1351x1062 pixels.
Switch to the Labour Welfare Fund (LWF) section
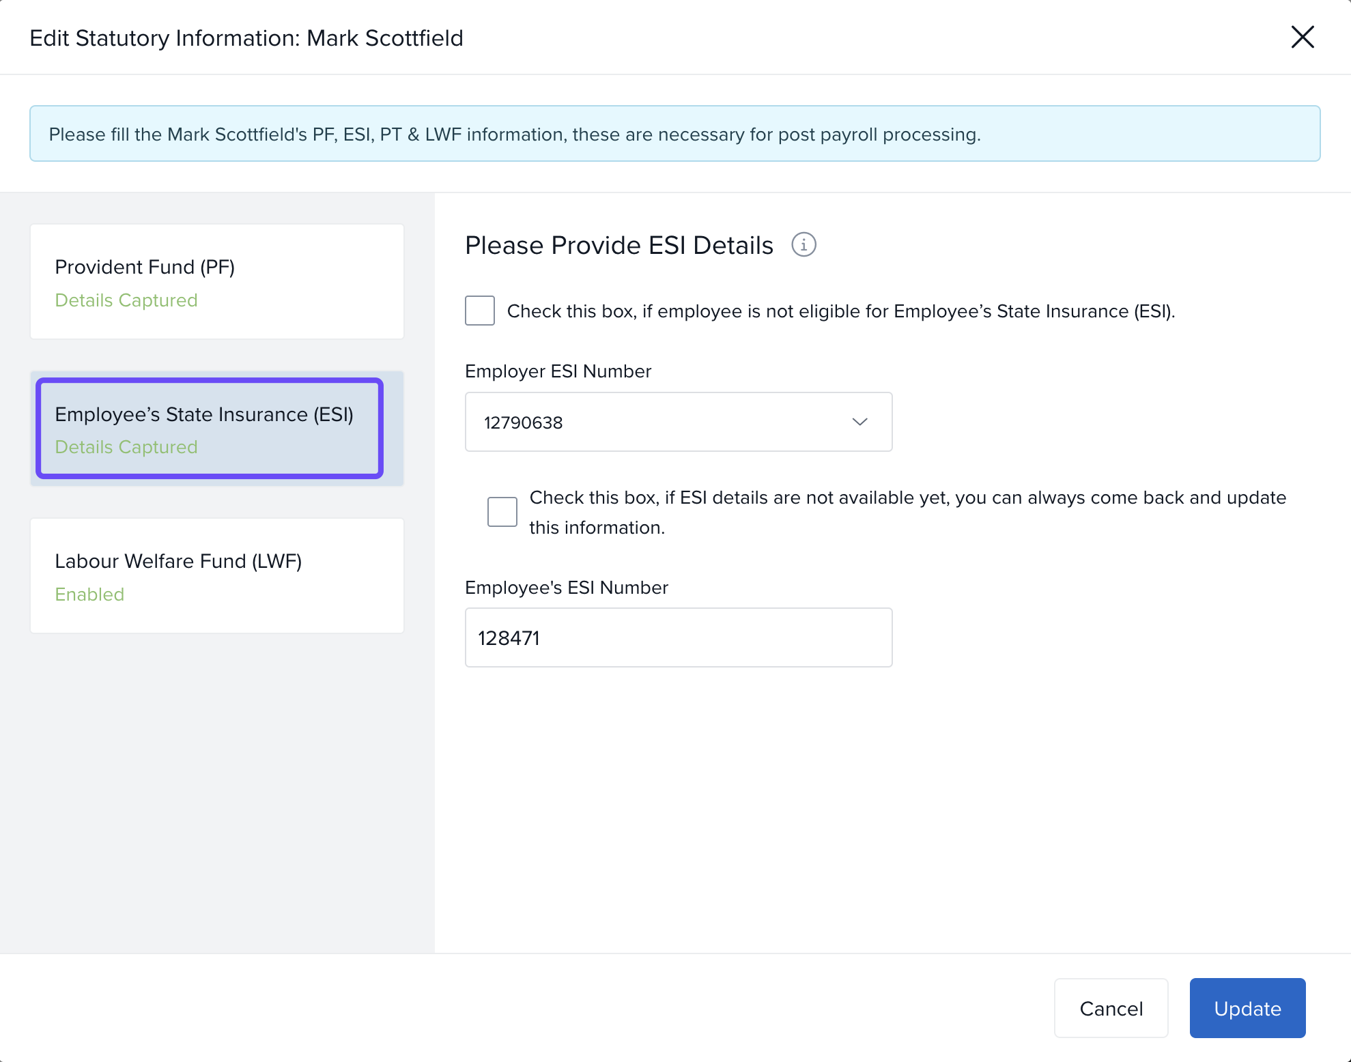217,575
